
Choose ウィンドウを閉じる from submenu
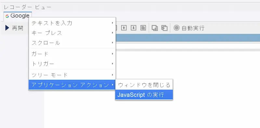click(x=144, y=85)
